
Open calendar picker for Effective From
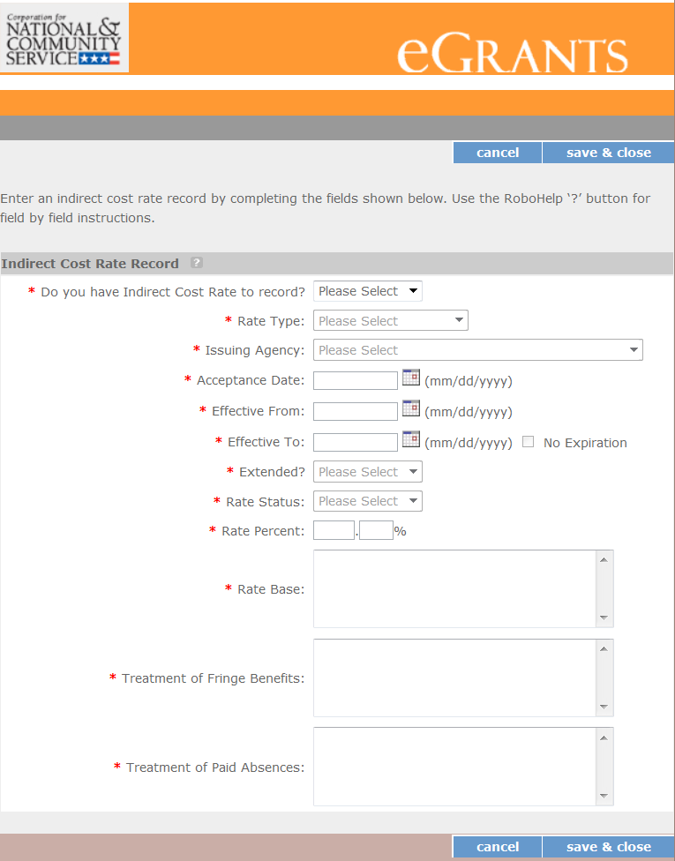(411, 408)
